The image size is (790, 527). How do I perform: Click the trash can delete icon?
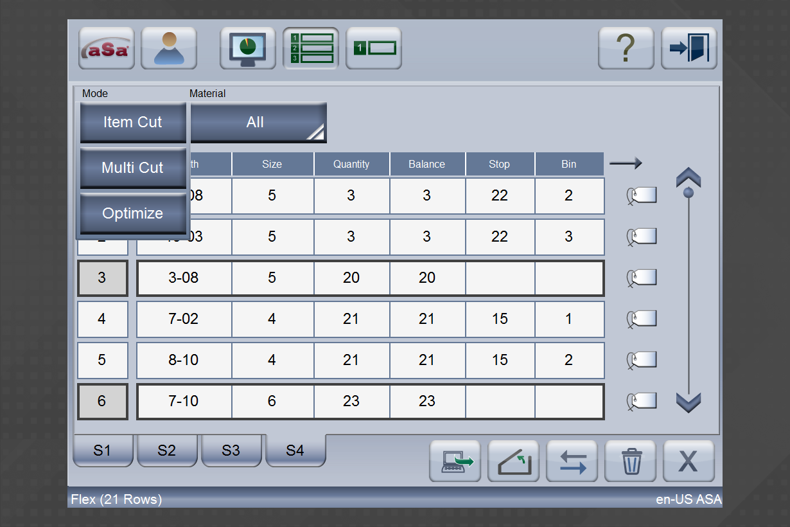(631, 461)
